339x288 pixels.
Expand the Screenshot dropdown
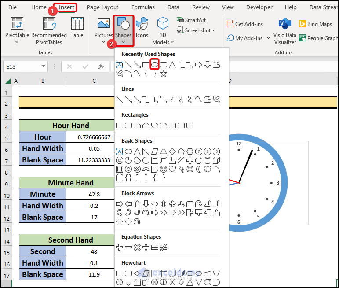click(x=214, y=30)
